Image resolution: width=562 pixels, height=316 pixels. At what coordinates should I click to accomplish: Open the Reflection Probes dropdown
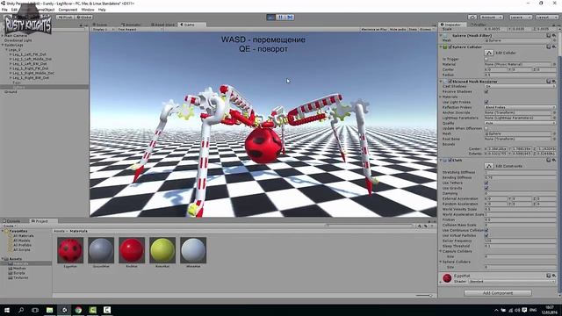(520, 107)
